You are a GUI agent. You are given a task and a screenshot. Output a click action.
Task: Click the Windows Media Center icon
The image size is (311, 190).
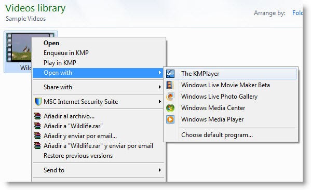(x=170, y=108)
